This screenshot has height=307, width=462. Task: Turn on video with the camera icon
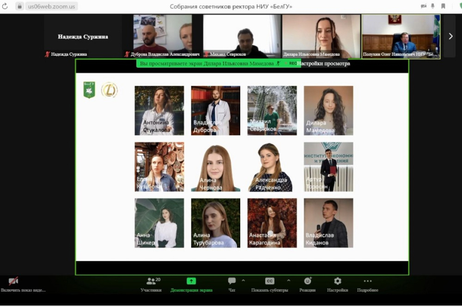point(13,282)
